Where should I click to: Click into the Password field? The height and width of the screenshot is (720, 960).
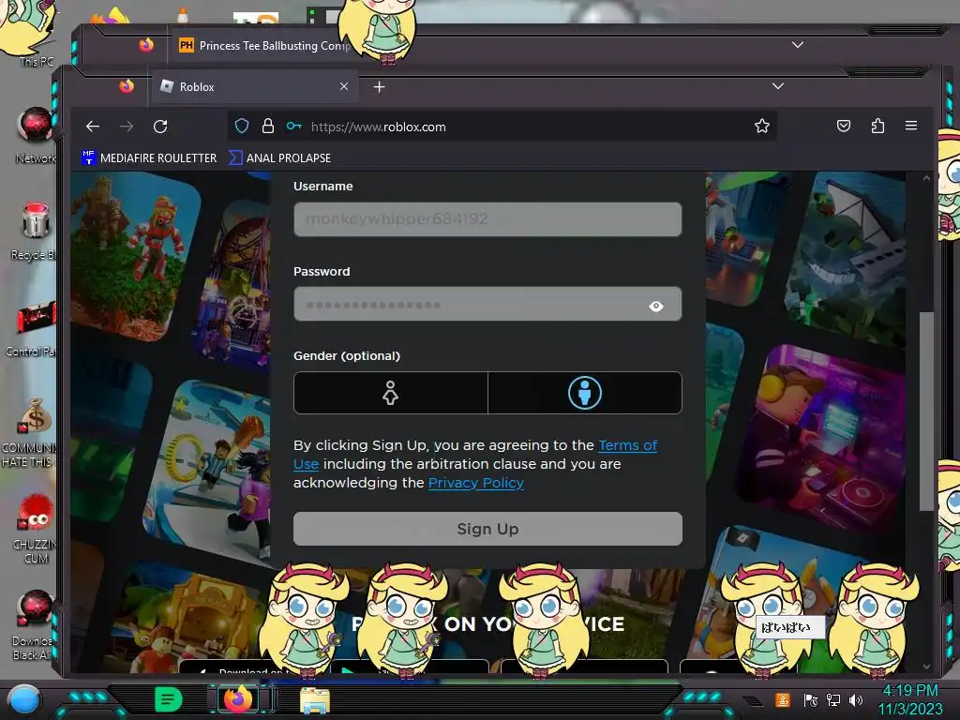[x=487, y=305]
